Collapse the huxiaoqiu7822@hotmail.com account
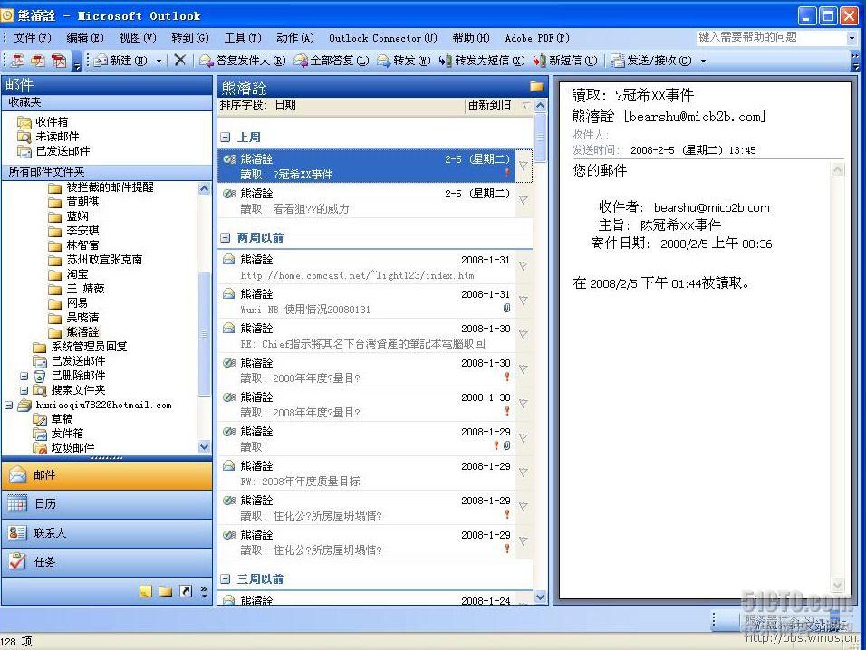 (9, 405)
